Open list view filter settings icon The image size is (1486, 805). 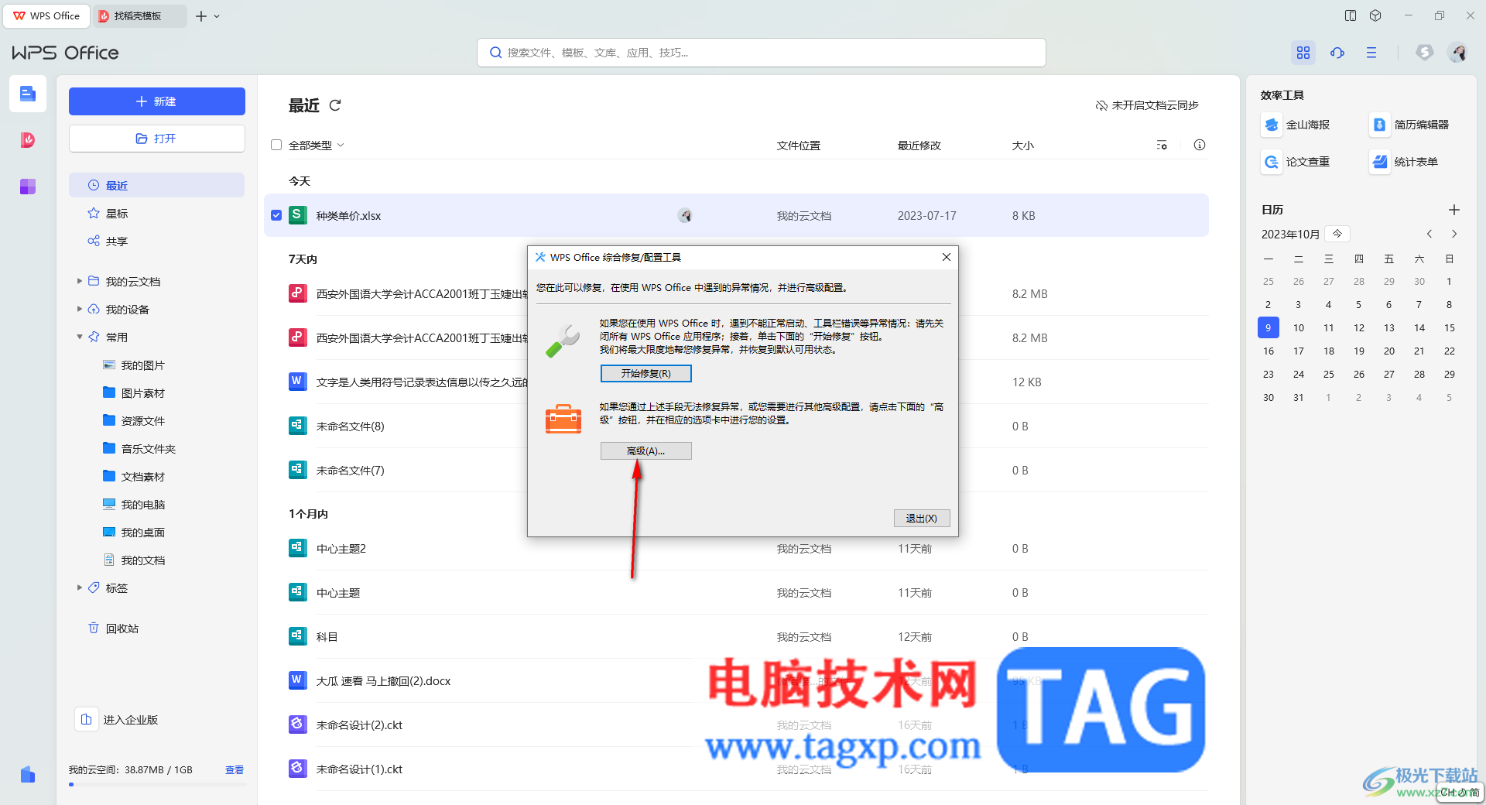point(1162,146)
